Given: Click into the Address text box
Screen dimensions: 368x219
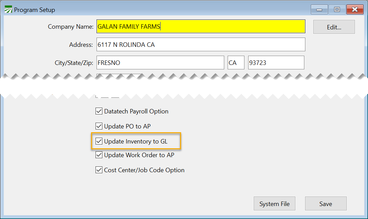Looking at the screenshot, I should [x=201, y=44].
